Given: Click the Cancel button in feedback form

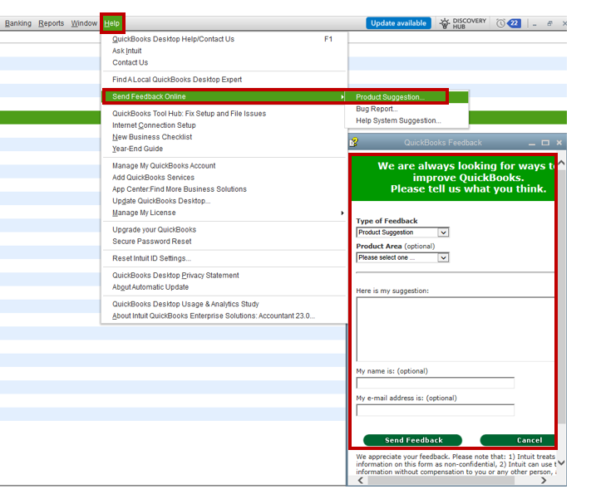Looking at the screenshot, I should [518, 440].
